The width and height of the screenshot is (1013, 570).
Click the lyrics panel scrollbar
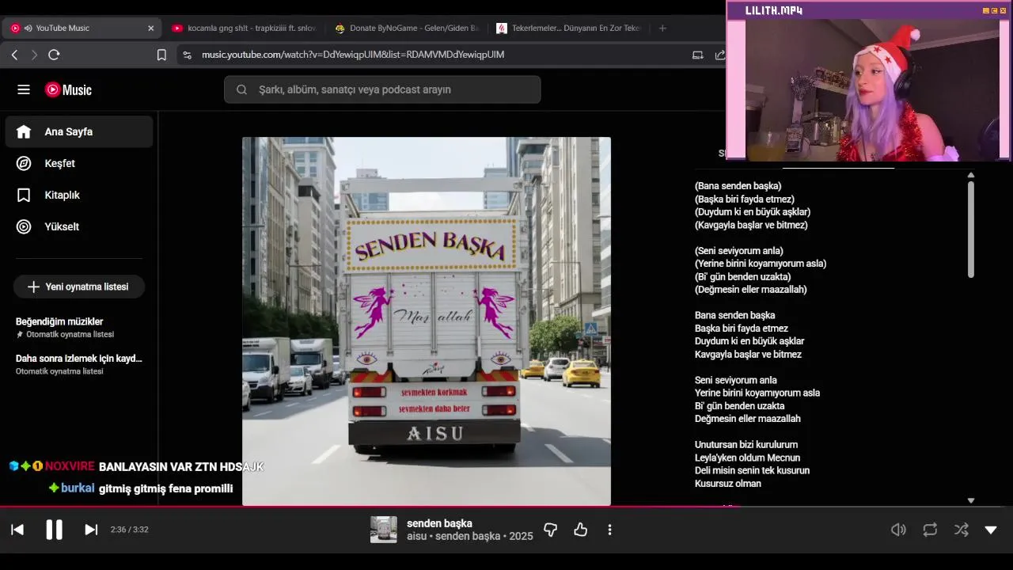[x=971, y=230]
